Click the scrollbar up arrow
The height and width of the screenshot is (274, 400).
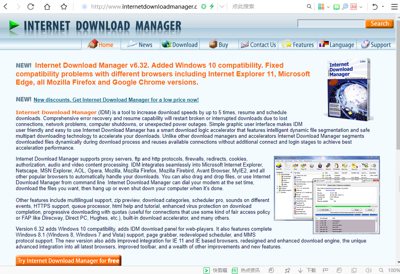(398, 17)
